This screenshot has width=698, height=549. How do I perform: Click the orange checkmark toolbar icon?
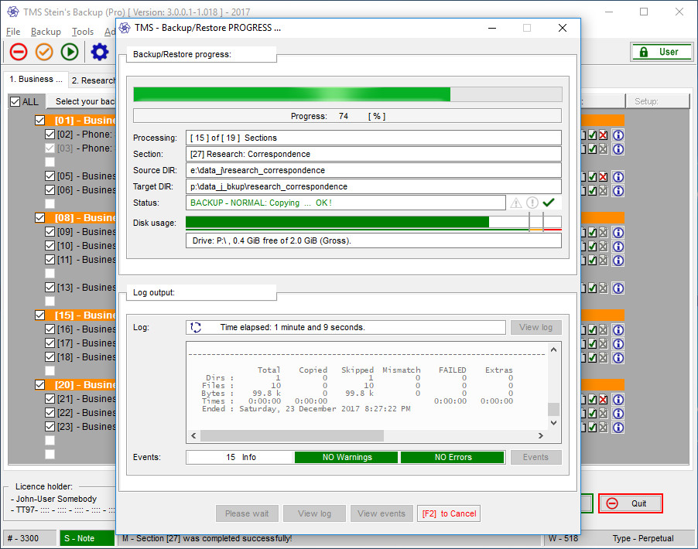pyautogui.click(x=44, y=52)
